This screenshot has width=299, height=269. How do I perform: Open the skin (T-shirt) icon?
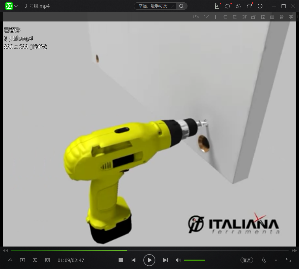click(249, 6)
